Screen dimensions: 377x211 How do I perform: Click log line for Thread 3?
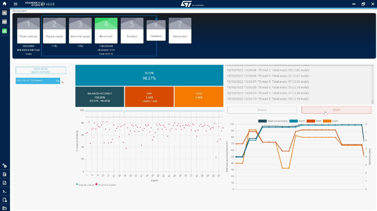(268, 99)
